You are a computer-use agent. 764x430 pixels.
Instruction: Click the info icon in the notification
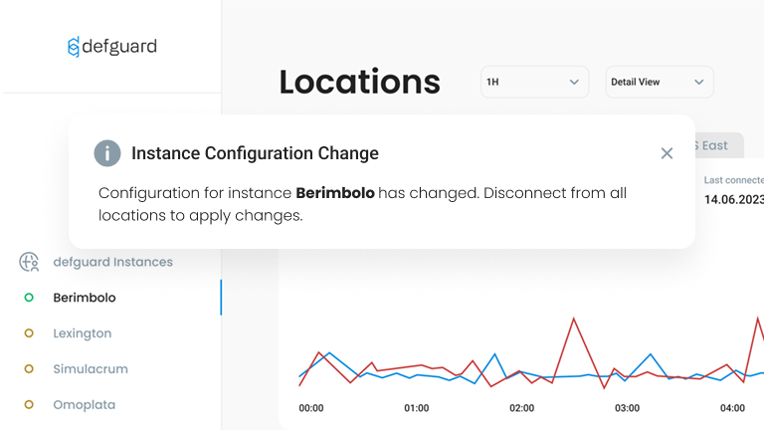pyautogui.click(x=107, y=153)
